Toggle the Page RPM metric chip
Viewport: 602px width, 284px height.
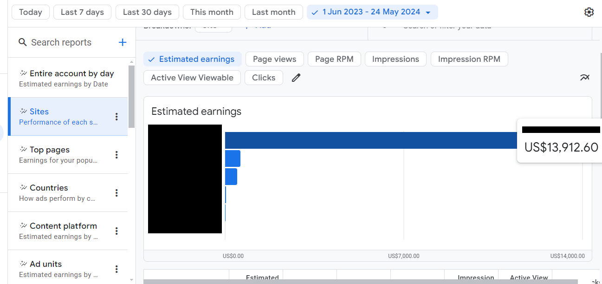click(x=334, y=59)
